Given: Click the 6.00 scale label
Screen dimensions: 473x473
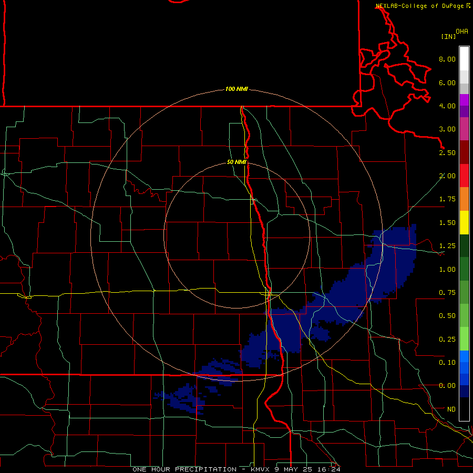Looking at the screenshot, I should [x=447, y=83].
